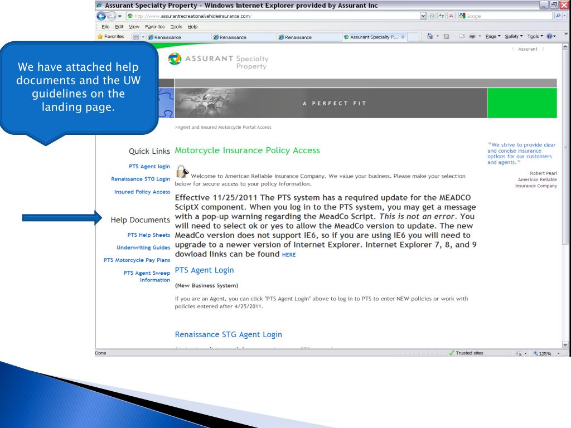Click the green Refresh arrows icon
Viewport: 571px width, 428px height.
pos(442,16)
